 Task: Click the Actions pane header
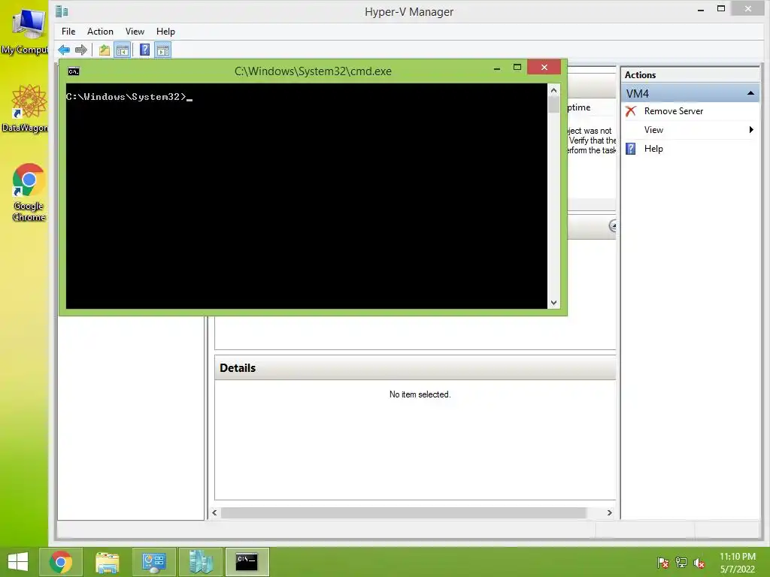tap(690, 75)
